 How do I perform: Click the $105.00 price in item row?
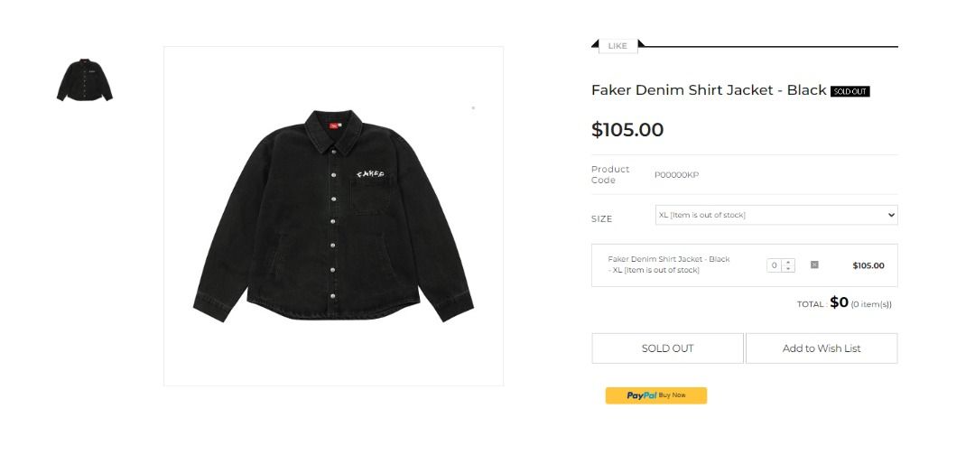pos(868,265)
